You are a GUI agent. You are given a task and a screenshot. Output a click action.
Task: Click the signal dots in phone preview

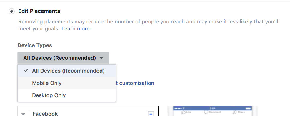click(x=178, y=108)
